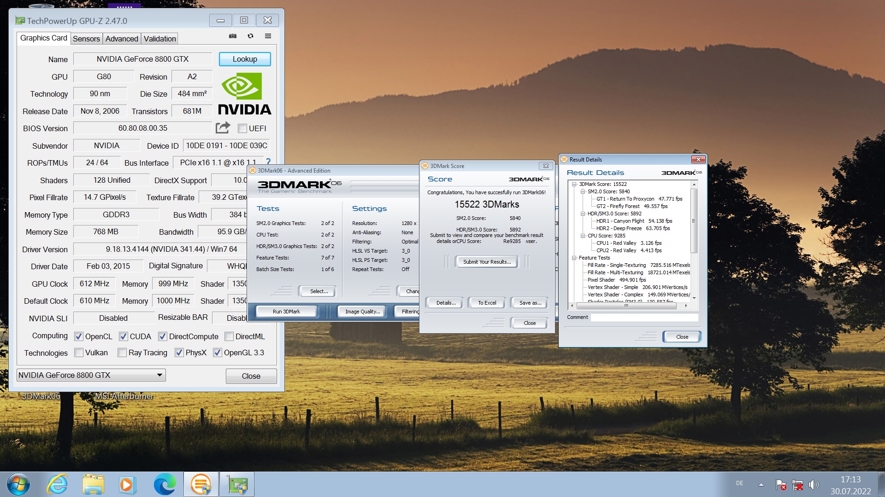Open Windows Media Player taskbar icon
Image resolution: width=885 pixels, height=497 pixels.
pos(127,485)
